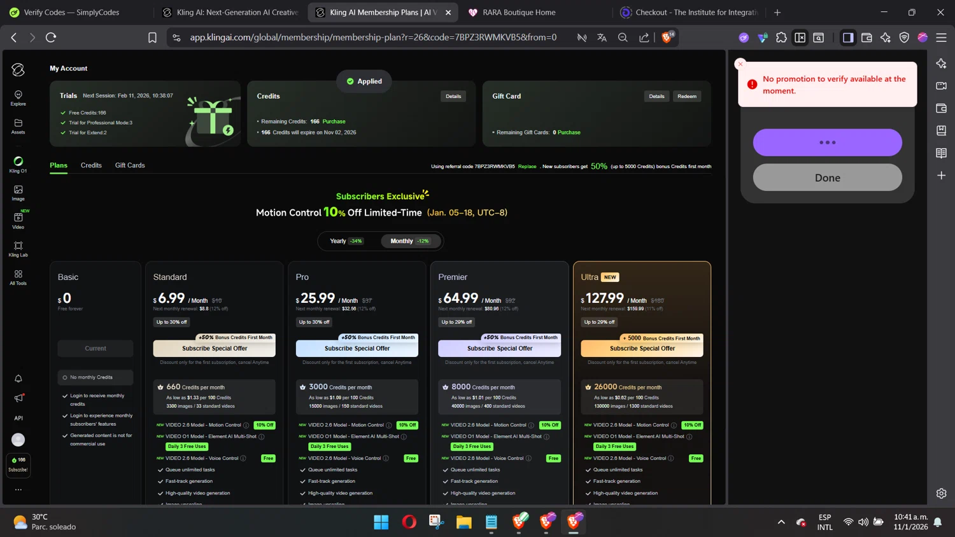This screenshot has height=537, width=955.
Task: Click Credits Details button
Action: point(453,96)
